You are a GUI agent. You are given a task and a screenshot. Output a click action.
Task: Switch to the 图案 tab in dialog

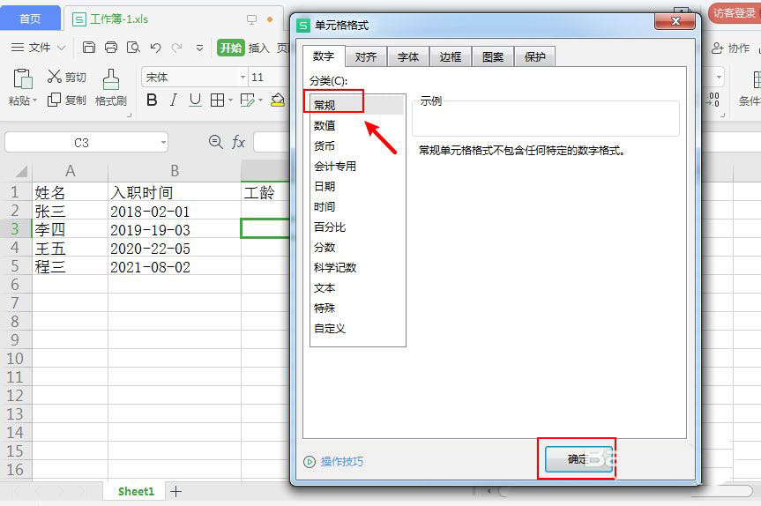point(493,56)
